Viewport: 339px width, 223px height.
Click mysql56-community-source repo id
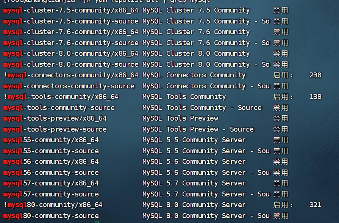51,173
